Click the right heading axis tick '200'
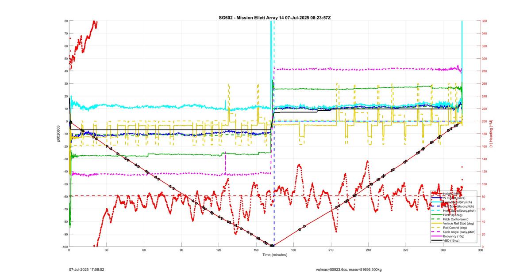The height and width of the screenshot is (277, 531). click(x=484, y=121)
